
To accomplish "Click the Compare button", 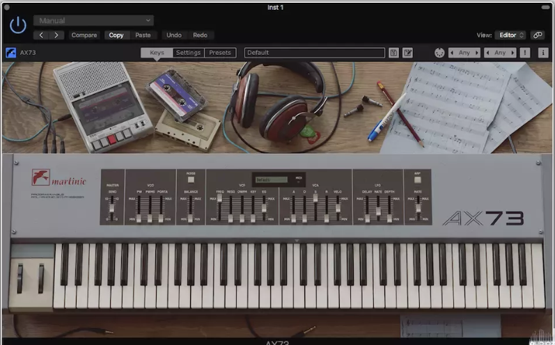I will click(x=84, y=35).
